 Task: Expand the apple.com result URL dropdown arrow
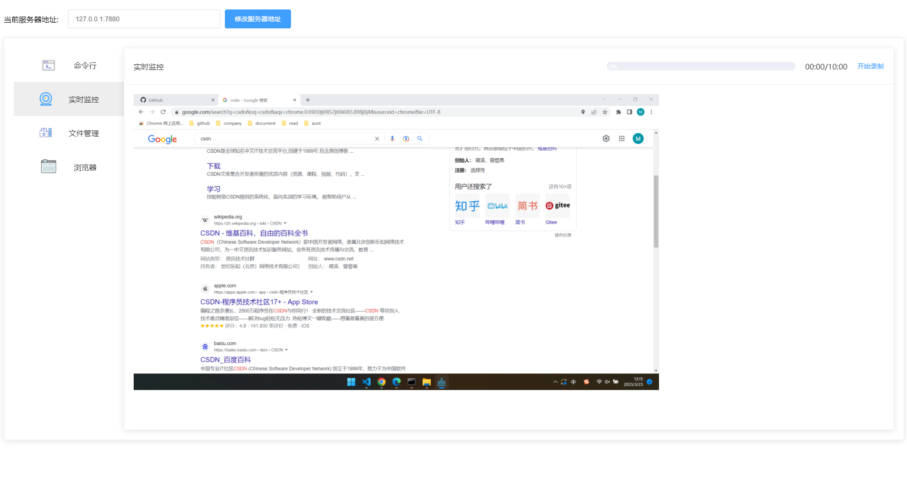(x=311, y=292)
